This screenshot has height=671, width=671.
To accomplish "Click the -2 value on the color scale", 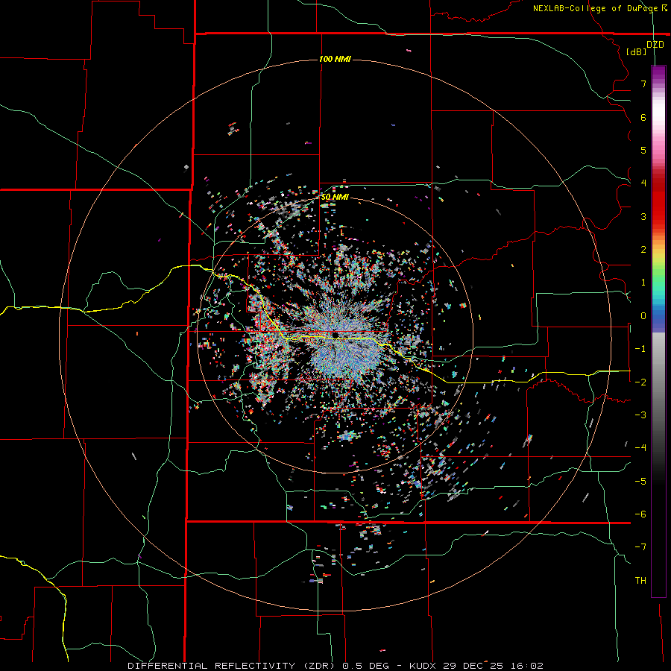I will tap(640, 382).
